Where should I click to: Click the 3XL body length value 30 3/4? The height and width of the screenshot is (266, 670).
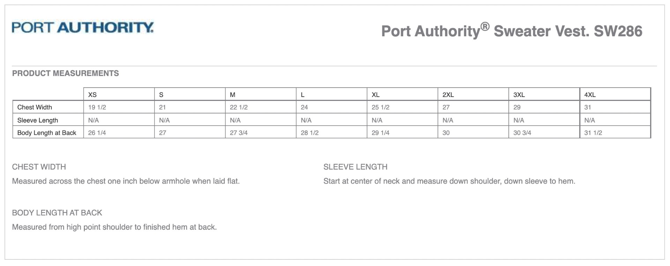pos(522,133)
